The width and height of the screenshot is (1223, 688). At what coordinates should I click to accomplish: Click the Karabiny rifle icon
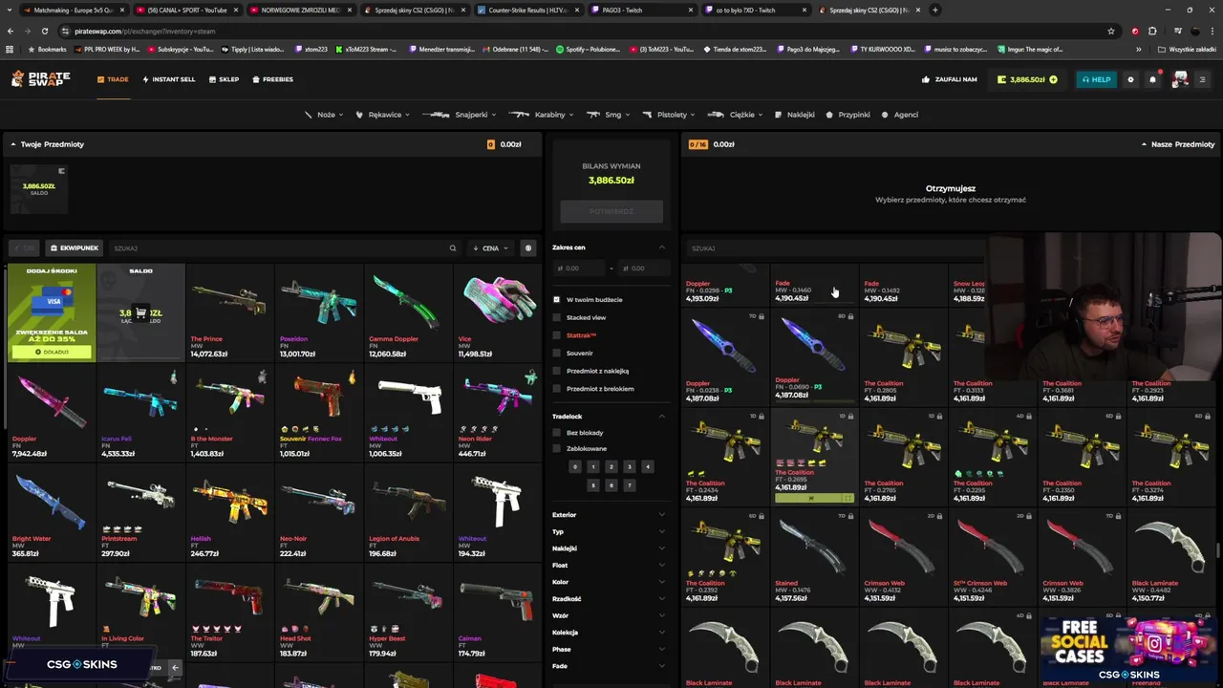click(519, 115)
